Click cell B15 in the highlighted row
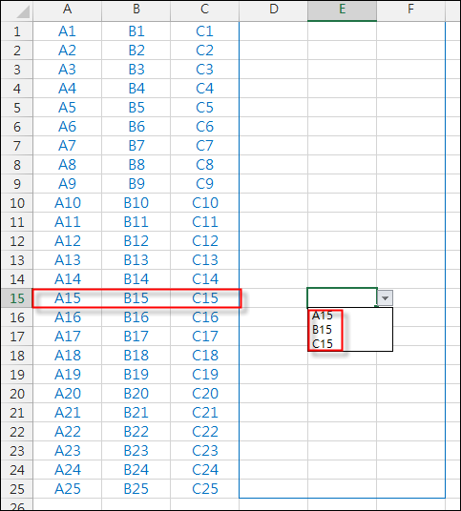461x511 pixels. (x=136, y=298)
